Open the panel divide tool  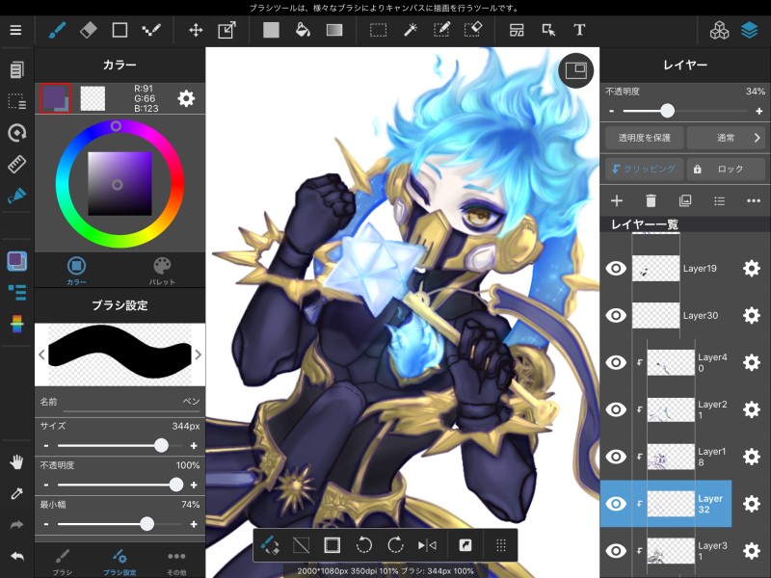[517, 31]
